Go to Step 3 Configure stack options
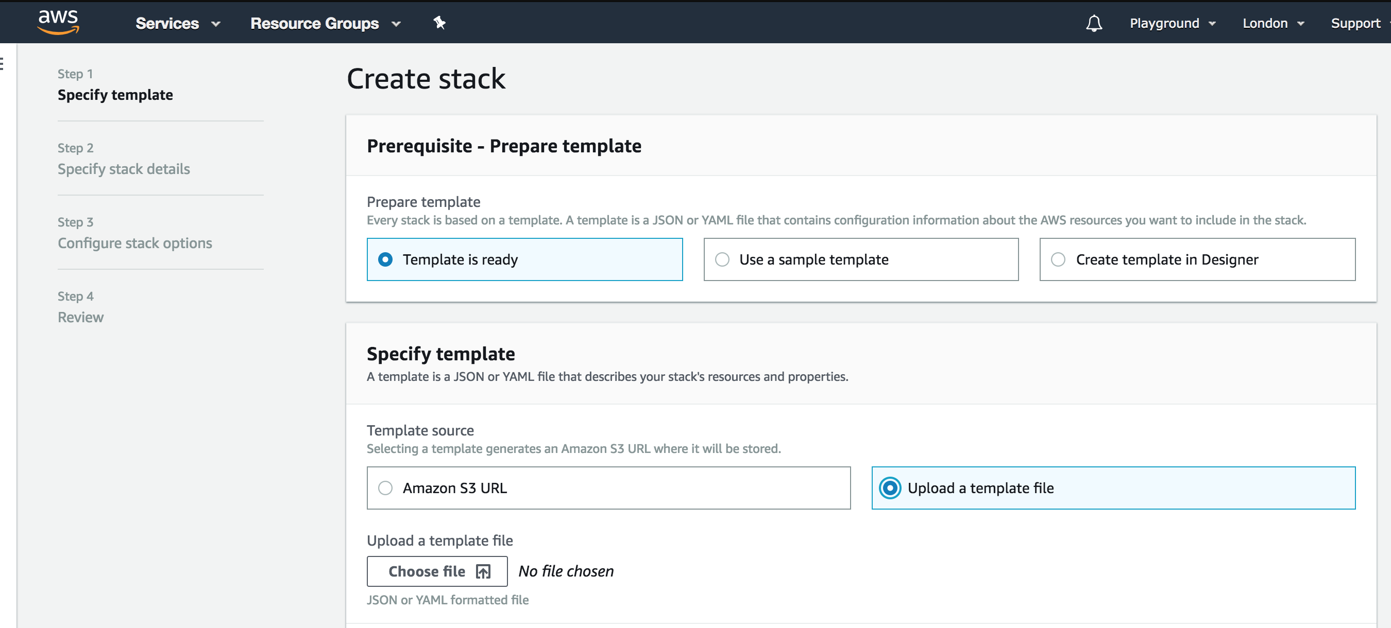 [134, 243]
